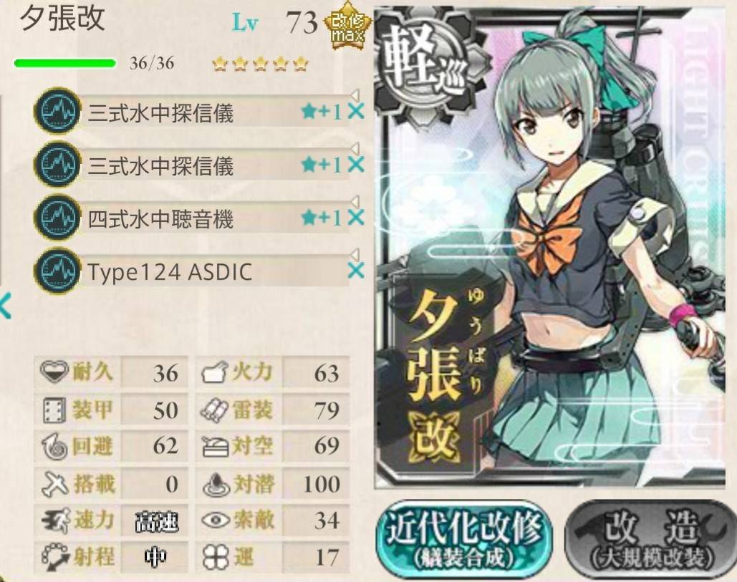
Task: Click sonar icon beside 四式水中聴音機
Action: 57,218
